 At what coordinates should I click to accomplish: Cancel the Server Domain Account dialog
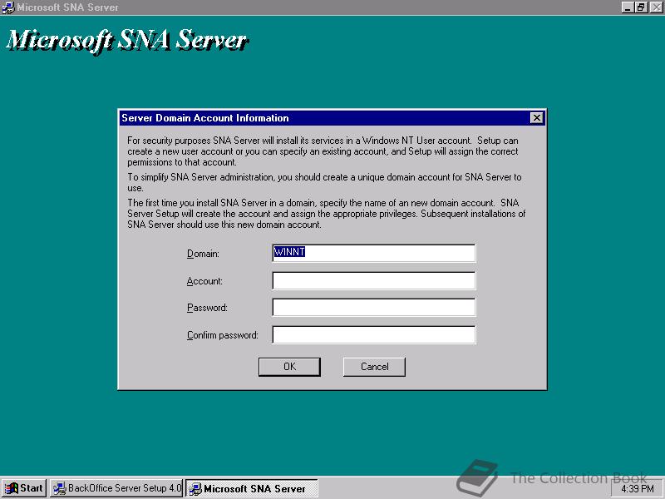[374, 367]
